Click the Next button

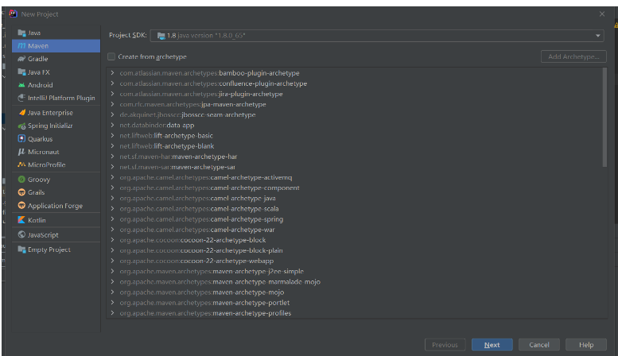coord(492,345)
